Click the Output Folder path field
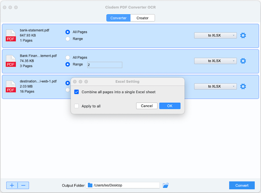This screenshot has height=193, width=261. 123,185
